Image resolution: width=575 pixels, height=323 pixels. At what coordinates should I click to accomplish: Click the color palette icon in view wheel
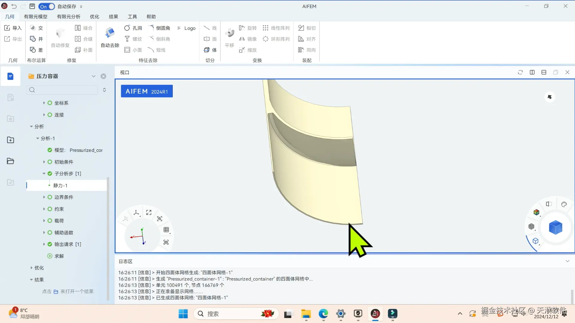coord(564,204)
